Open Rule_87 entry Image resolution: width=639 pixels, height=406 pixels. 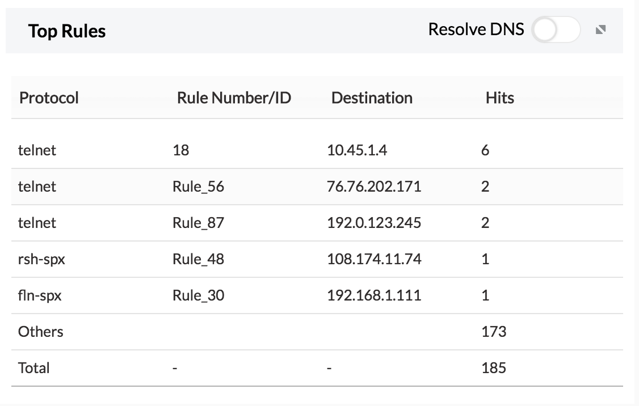(x=198, y=223)
